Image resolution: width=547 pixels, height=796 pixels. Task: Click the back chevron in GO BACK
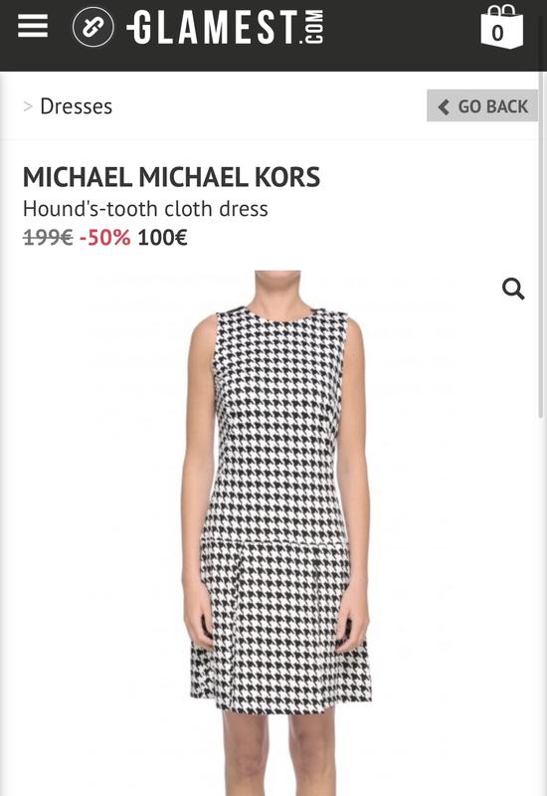tap(444, 106)
